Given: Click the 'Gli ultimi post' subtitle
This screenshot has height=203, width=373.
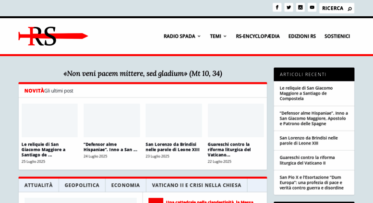Looking at the screenshot, I should [59, 91].
